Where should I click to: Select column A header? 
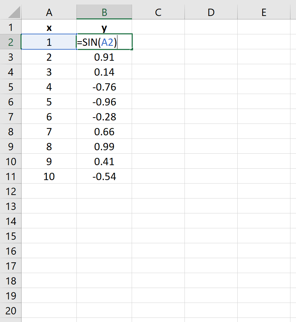[49, 12]
